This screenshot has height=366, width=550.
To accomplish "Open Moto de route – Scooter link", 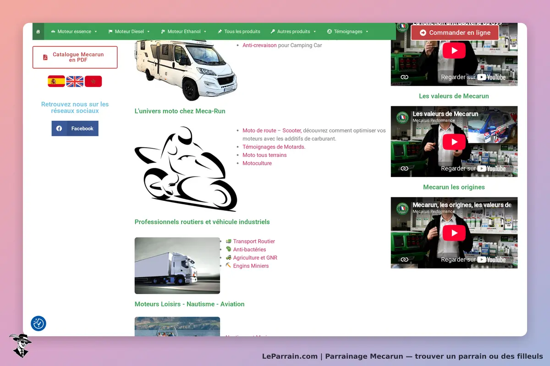I will click(271, 130).
